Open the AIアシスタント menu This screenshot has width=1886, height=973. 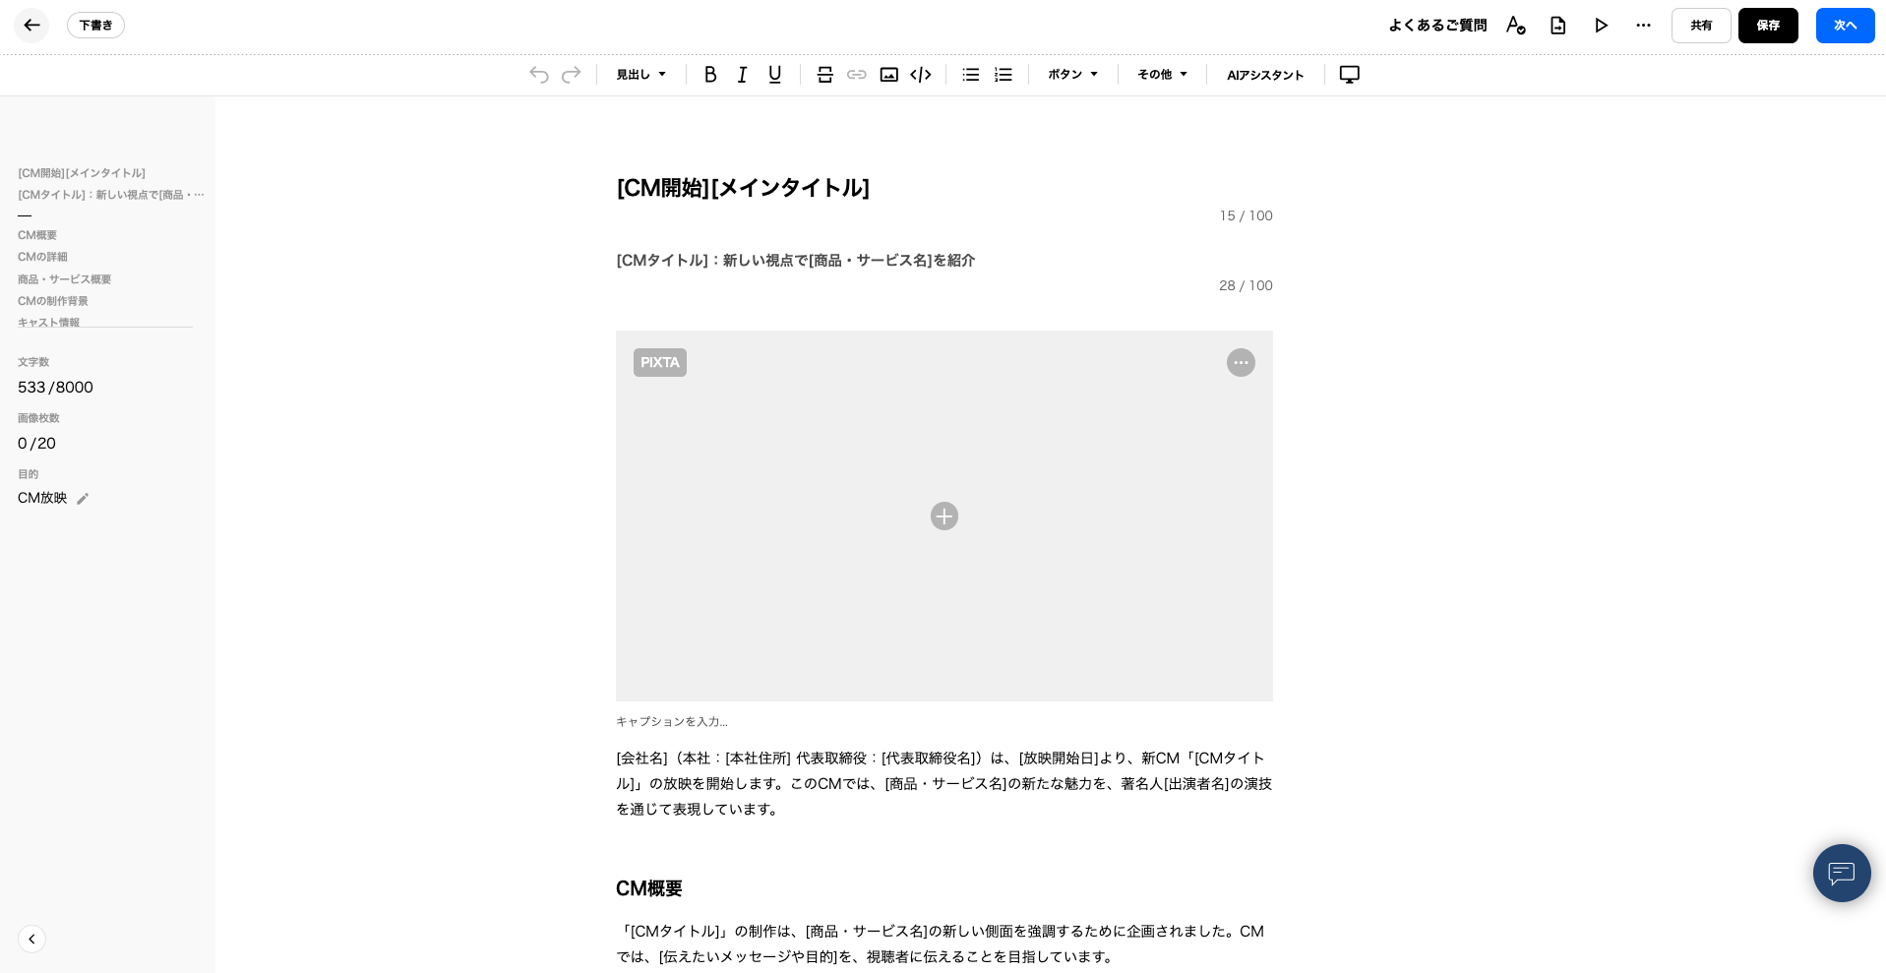[1265, 75]
